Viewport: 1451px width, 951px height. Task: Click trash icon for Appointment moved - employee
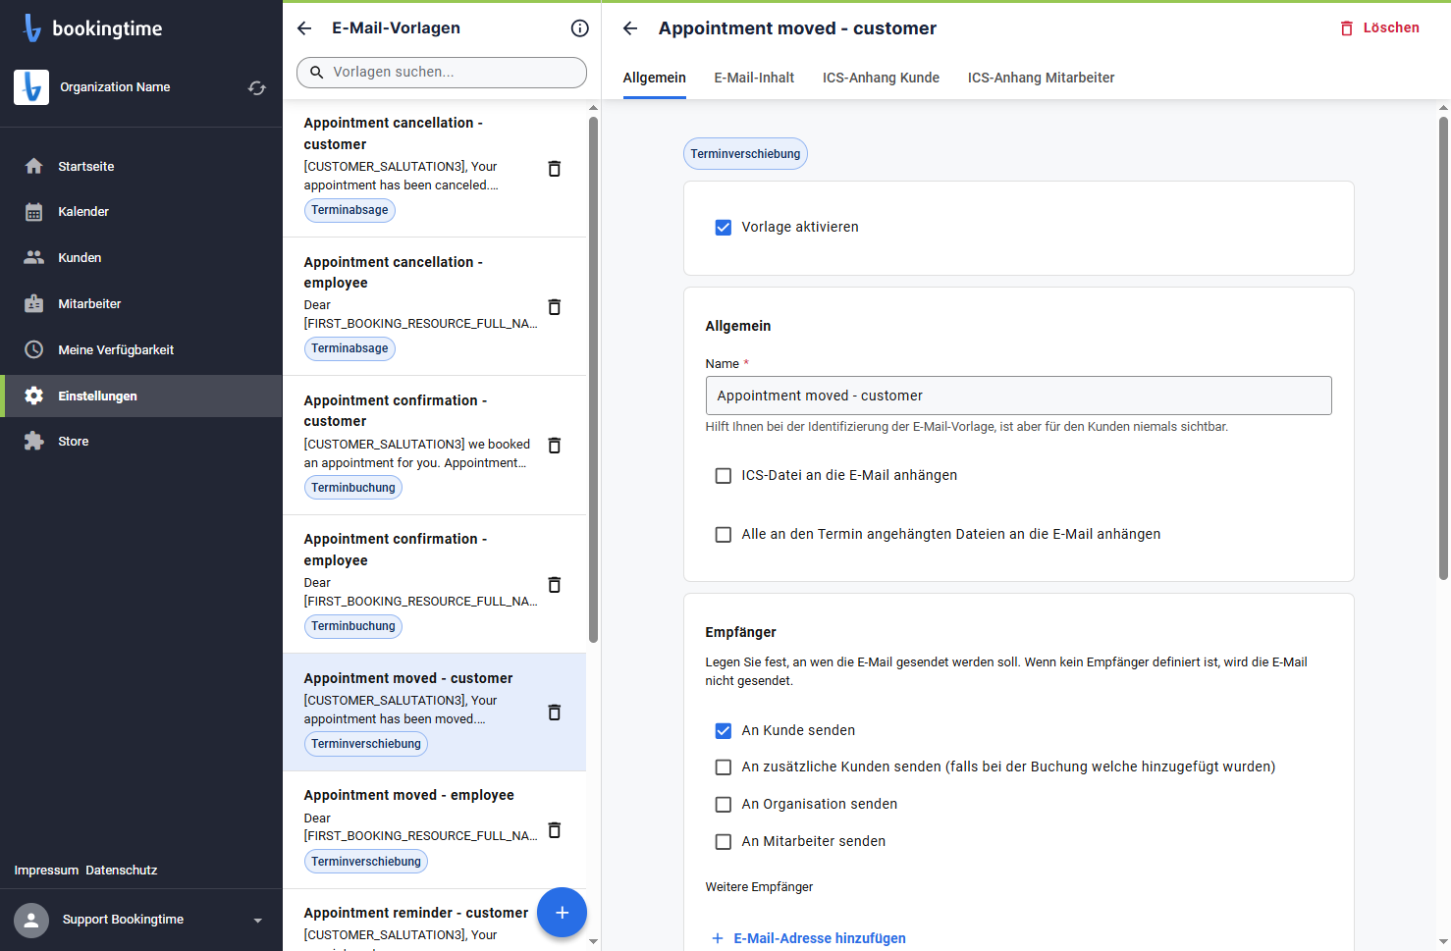(x=555, y=830)
